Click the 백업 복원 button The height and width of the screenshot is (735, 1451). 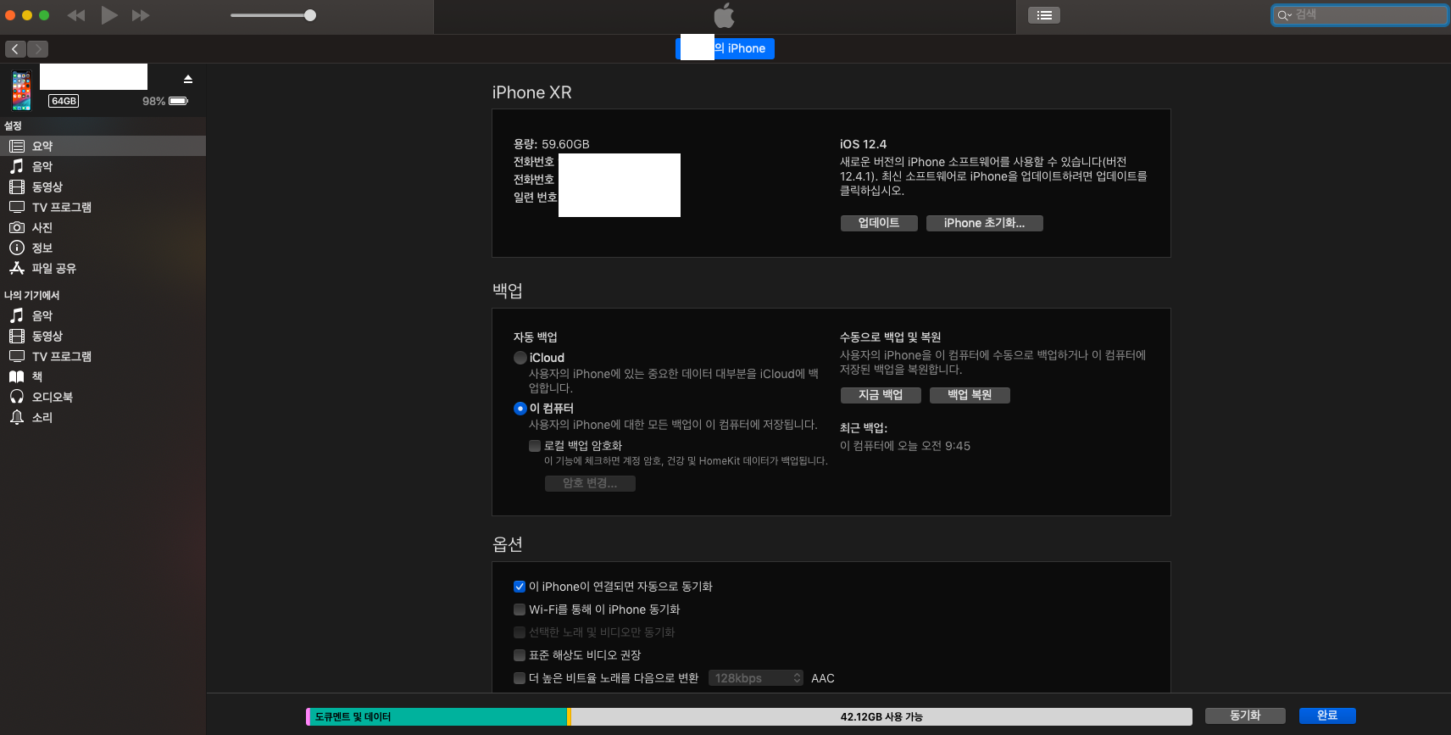pos(970,395)
